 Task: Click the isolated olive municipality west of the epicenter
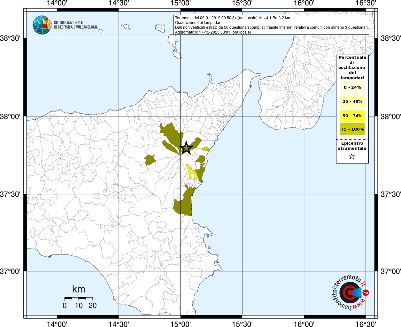pyautogui.click(x=150, y=160)
